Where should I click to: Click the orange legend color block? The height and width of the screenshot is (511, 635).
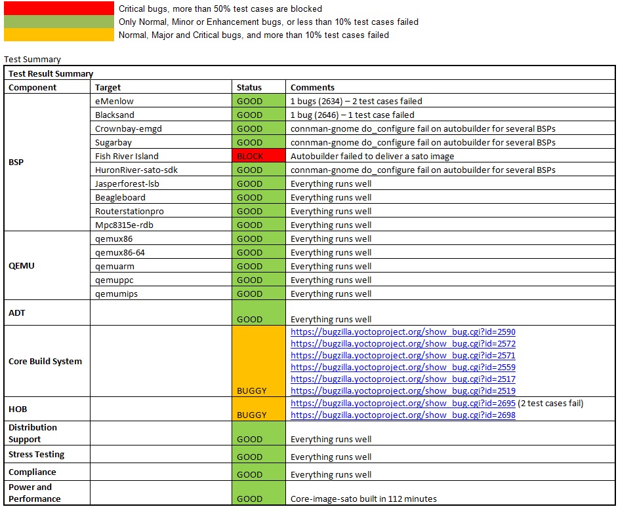[x=59, y=35]
